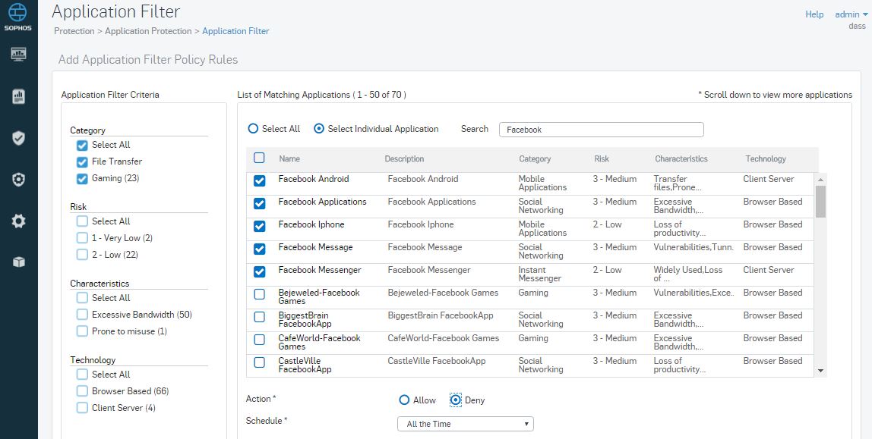Check Browser Based (66) technology
The width and height of the screenshot is (872, 439).
pos(82,391)
